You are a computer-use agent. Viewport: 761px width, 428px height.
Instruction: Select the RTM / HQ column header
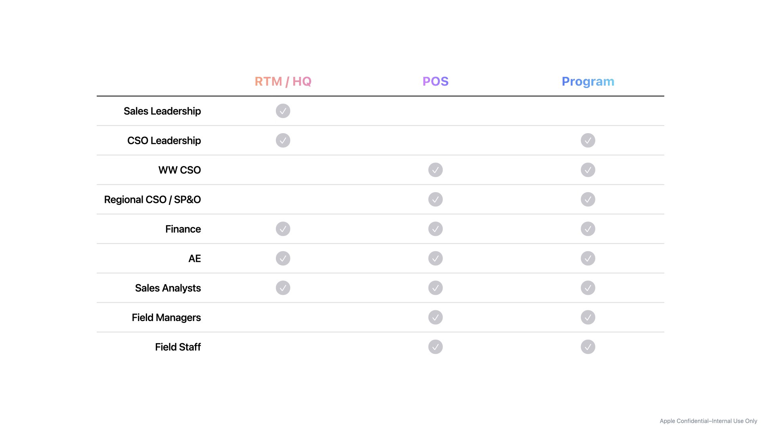[x=283, y=81]
